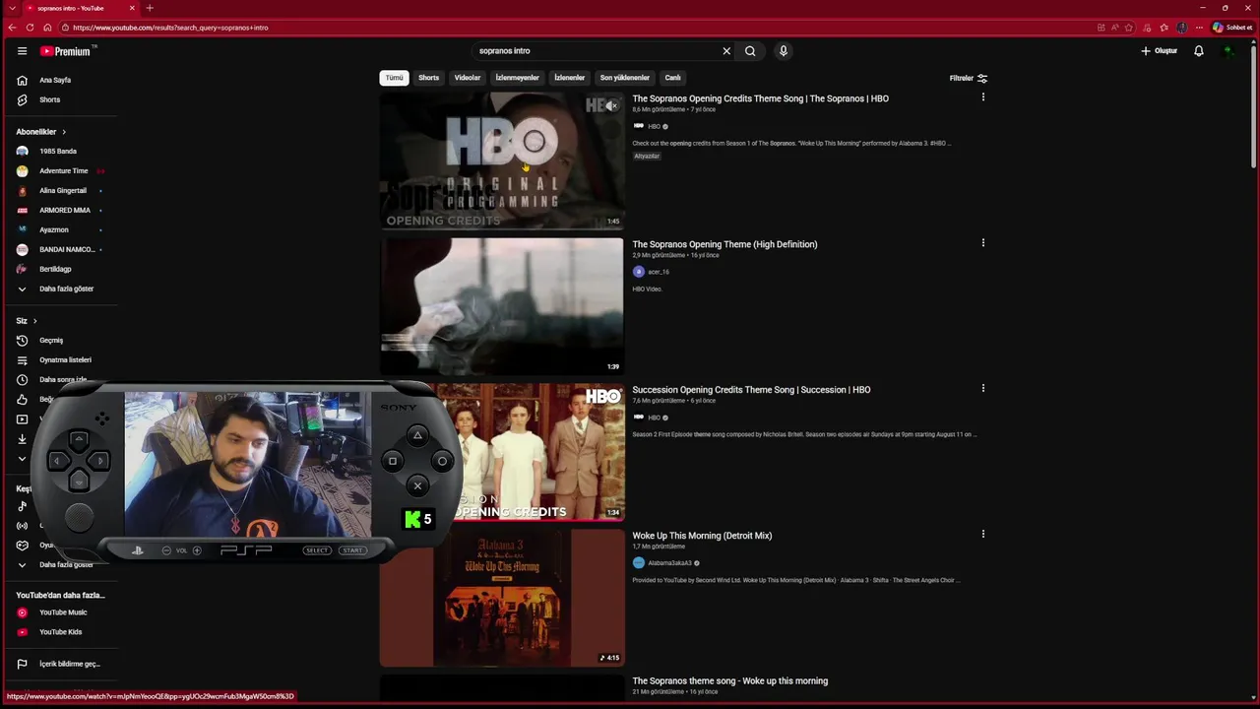This screenshot has height=709, width=1260.
Task: Open 1985 Banda subscription
Action: 57,152
